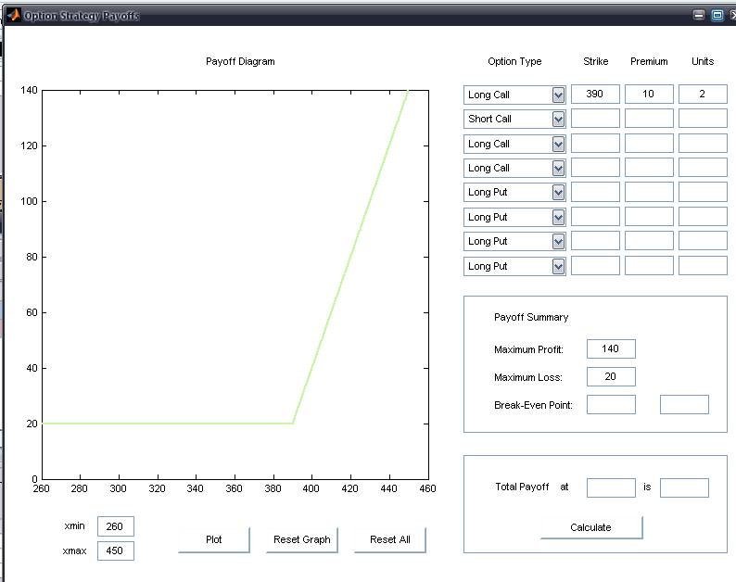Image resolution: width=736 pixels, height=582 pixels.
Task: Open the third row's Long Call dropdown
Action: click(514, 144)
